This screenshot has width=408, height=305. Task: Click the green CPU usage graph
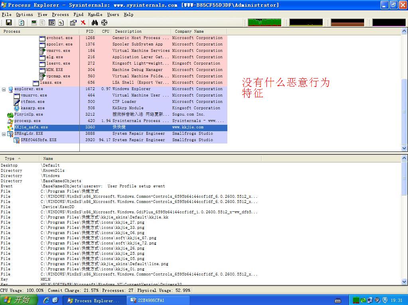pyautogui.click(x=264, y=23)
